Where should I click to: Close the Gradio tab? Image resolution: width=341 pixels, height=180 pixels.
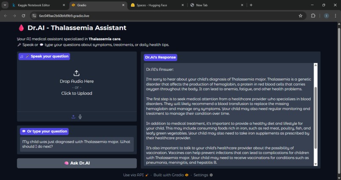tap(123, 5)
